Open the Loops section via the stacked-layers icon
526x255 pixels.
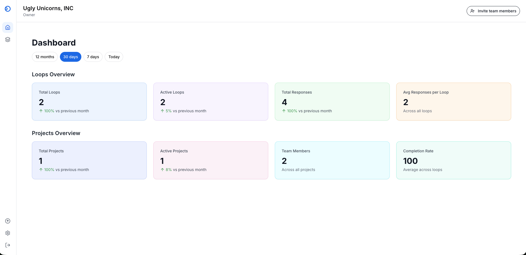click(x=7, y=39)
